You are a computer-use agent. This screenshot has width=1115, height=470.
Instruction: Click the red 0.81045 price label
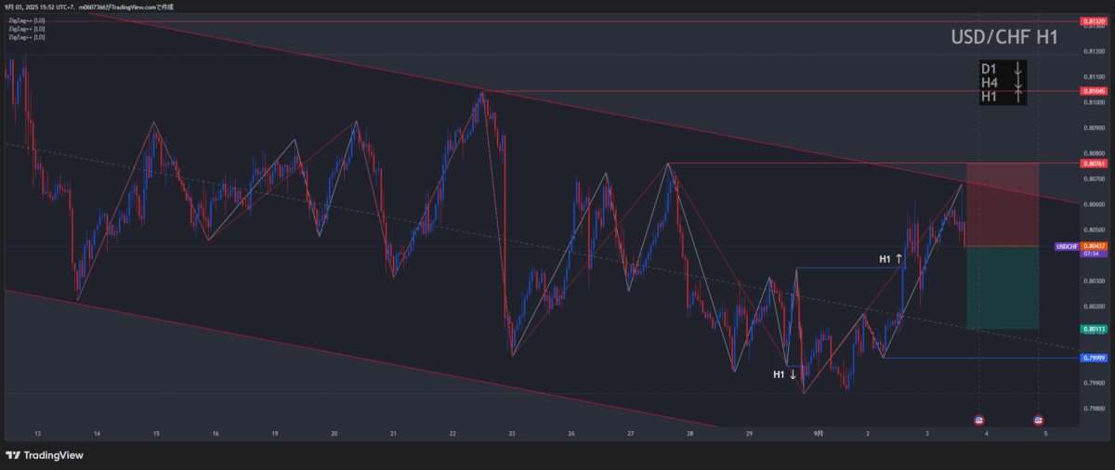click(1092, 91)
